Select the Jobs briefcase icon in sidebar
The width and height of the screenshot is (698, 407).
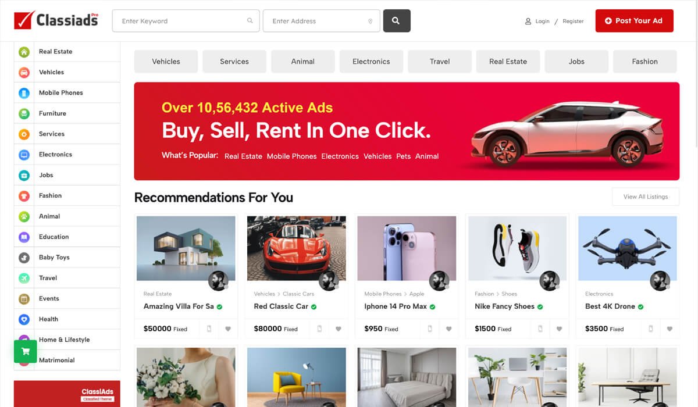24,175
